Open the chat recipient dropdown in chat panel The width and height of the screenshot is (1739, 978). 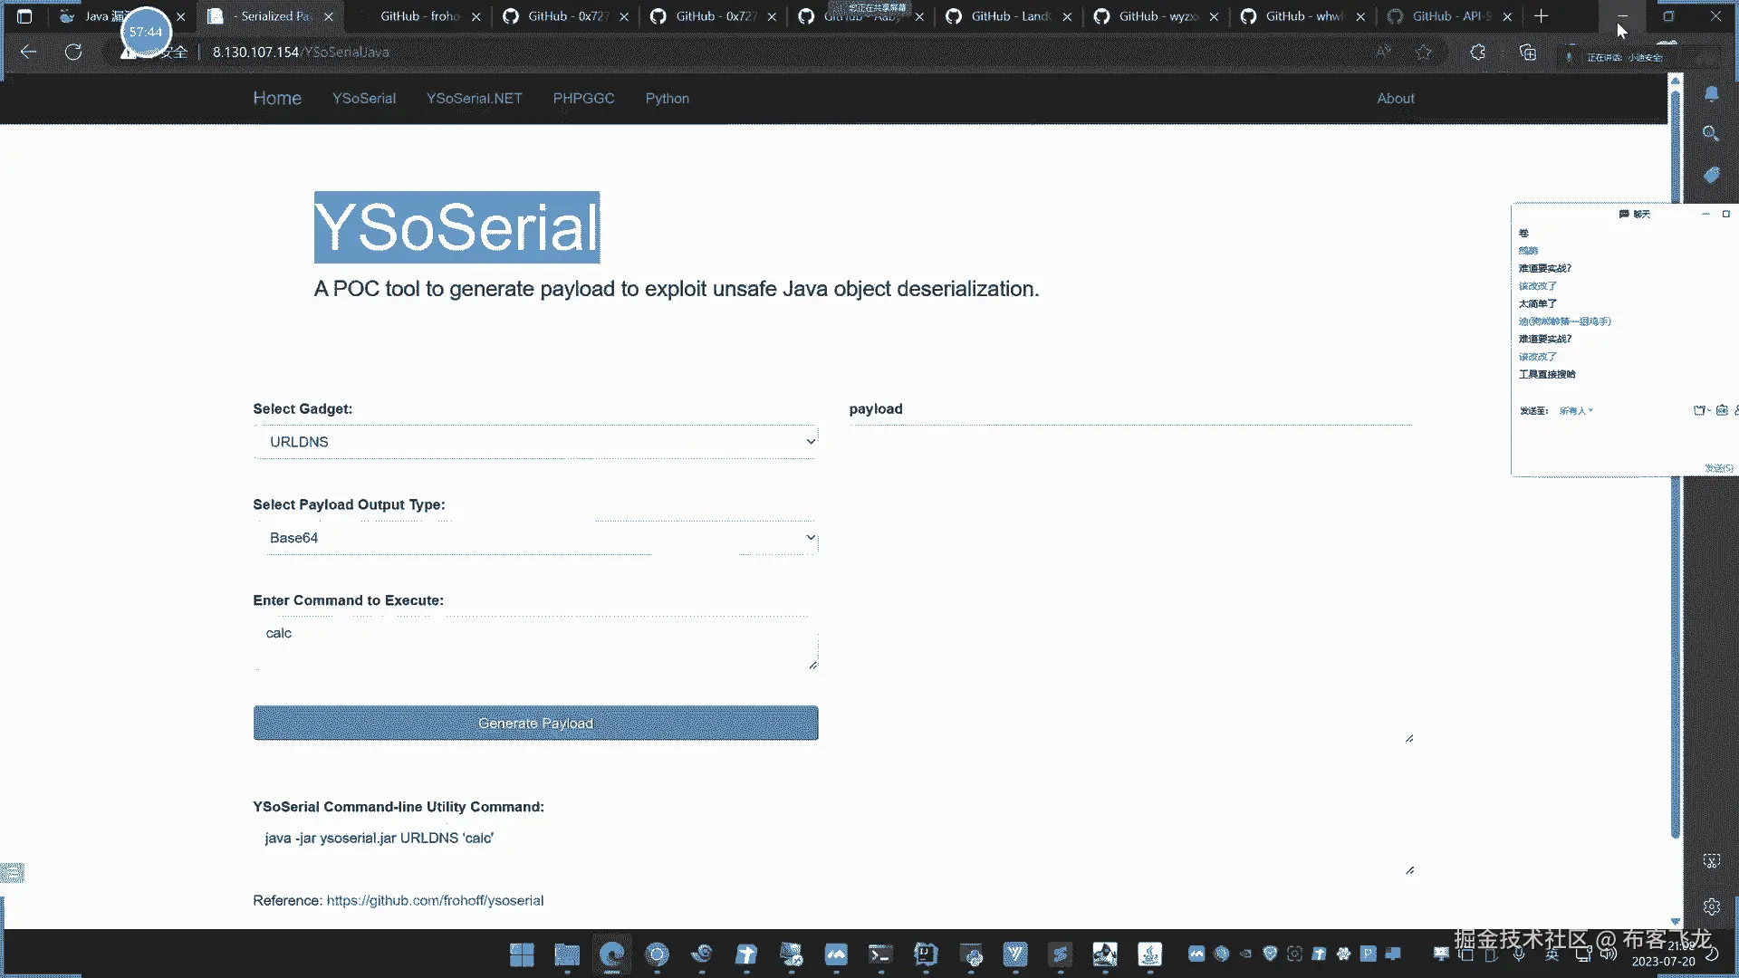[x=1576, y=411]
